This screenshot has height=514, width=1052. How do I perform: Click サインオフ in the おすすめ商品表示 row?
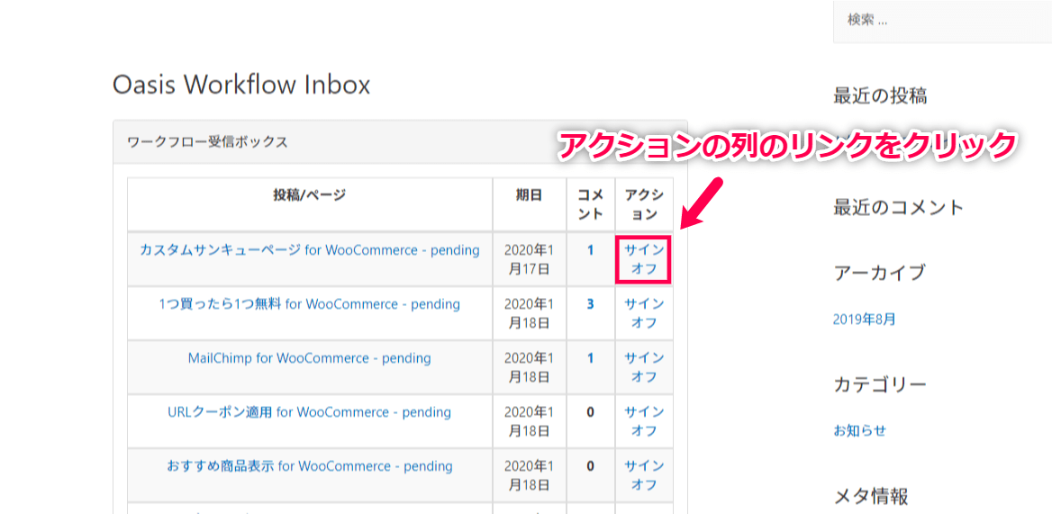click(644, 474)
